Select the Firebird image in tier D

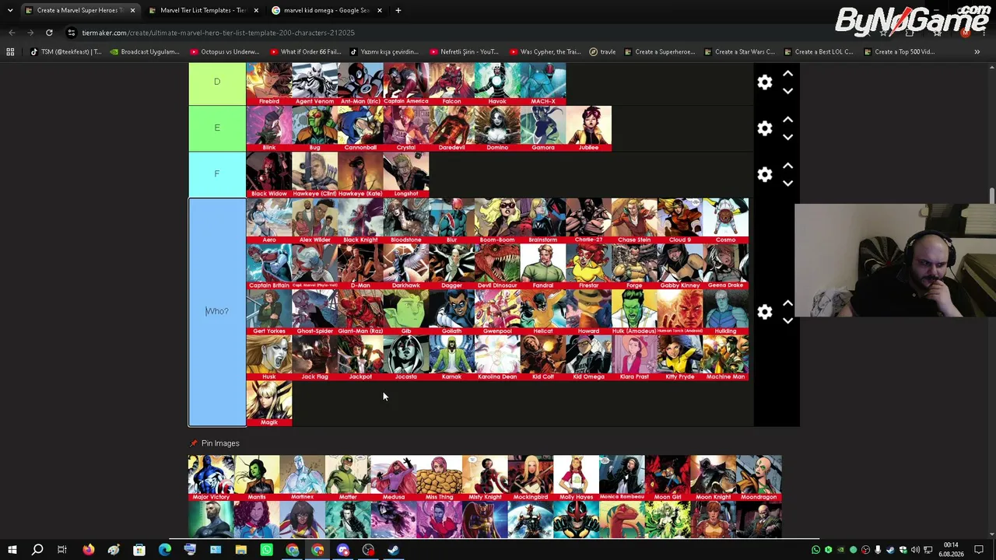click(x=269, y=83)
